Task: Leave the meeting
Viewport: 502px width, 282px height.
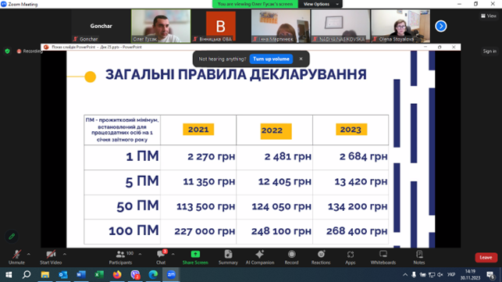Action: click(486, 257)
